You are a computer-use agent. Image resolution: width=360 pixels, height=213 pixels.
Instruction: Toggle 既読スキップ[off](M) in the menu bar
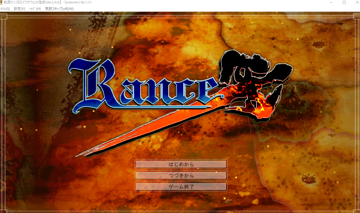coord(59,9)
